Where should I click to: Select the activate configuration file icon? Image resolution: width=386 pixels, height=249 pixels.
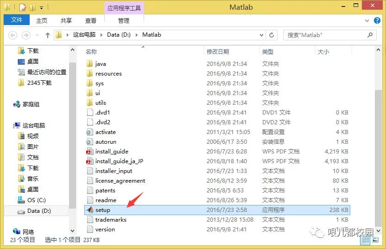pos(89,132)
